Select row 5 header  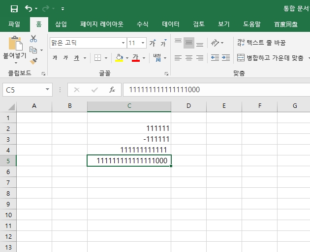click(x=8, y=161)
